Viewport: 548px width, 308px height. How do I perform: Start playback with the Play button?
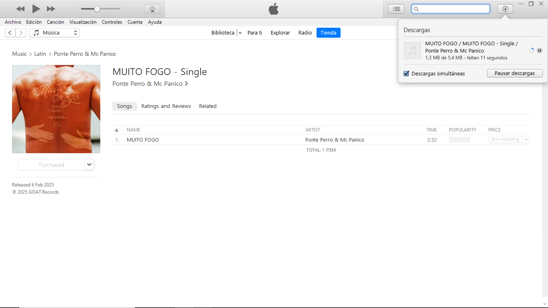point(36,9)
